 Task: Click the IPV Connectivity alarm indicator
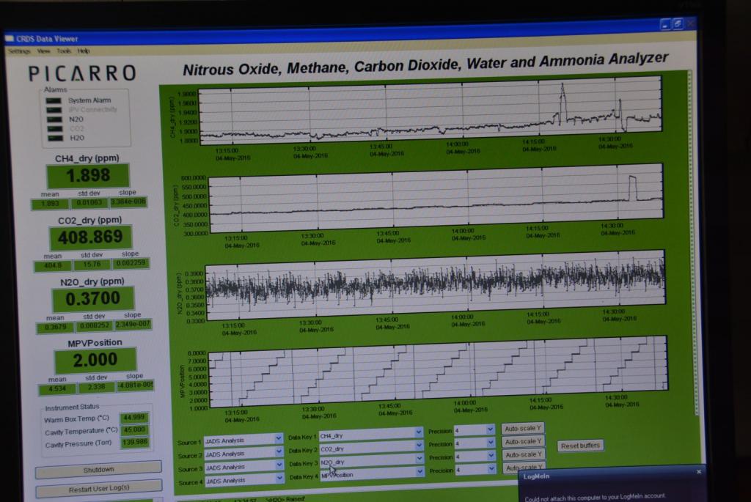(x=54, y=109)
